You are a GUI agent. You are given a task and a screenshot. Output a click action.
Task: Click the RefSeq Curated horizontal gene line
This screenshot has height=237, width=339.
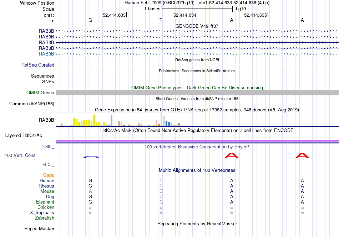click(197, 65)
